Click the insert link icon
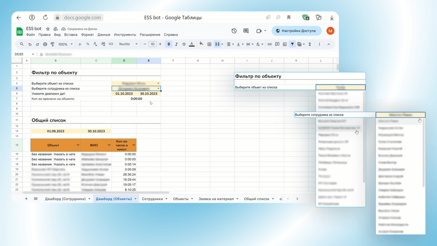 (269, 44)
